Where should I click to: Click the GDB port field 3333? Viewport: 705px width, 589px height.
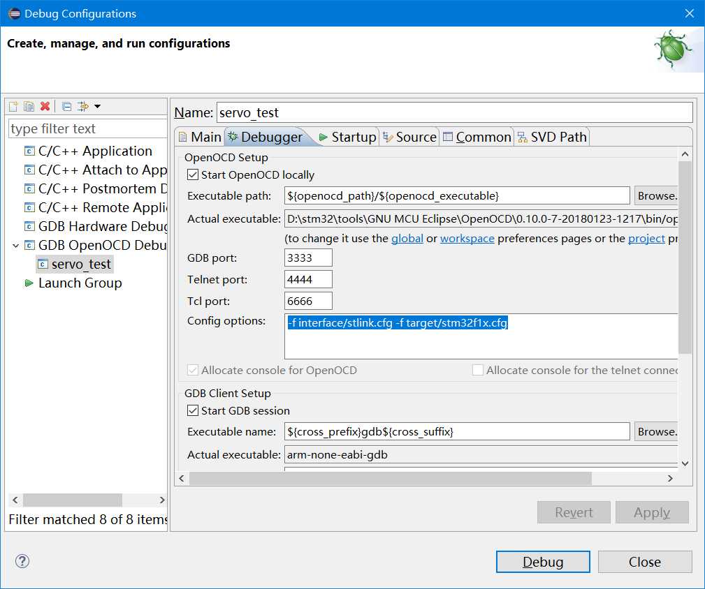coord(308,258)
